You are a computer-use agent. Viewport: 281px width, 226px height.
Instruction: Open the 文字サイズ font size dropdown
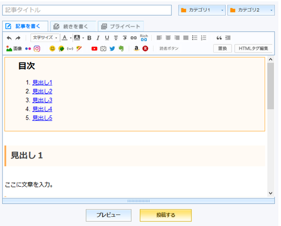click(x=45, y=37)
